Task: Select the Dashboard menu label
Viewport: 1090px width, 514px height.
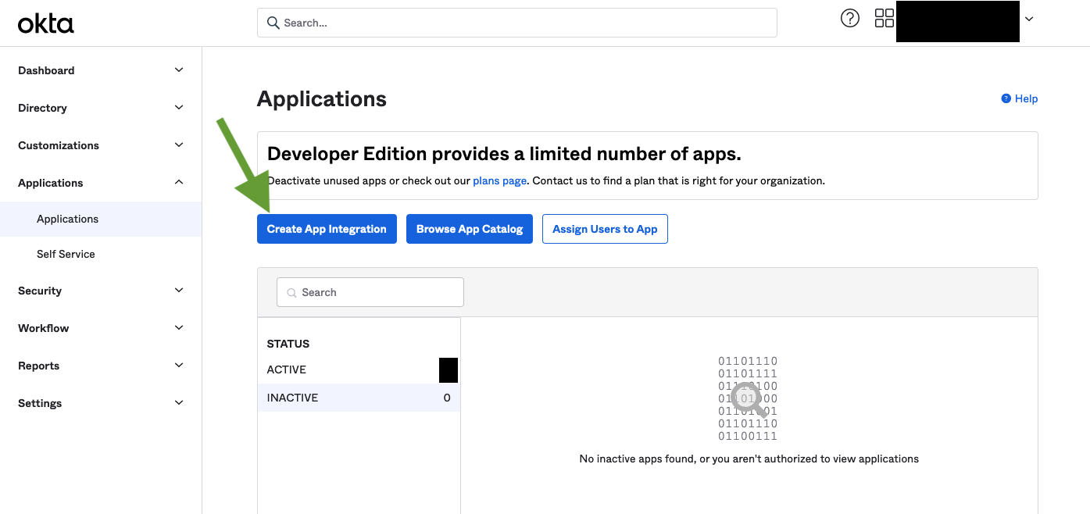Action: pyautogui.click(x=46, y=70)
